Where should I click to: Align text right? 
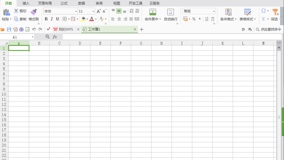tap(125, 19)
